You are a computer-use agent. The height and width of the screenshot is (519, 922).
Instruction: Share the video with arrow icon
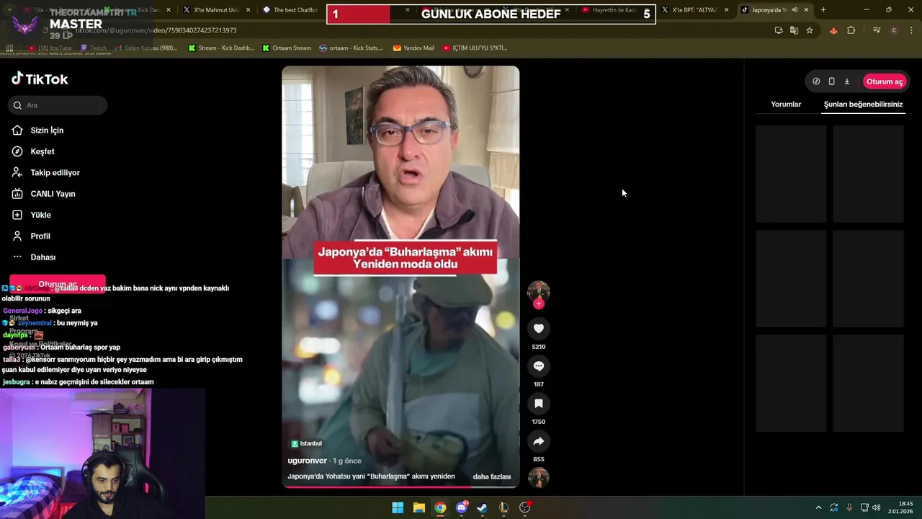(538, 441)
